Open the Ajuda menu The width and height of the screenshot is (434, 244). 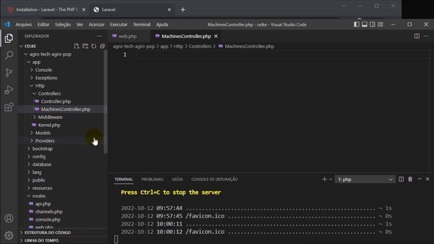coord(162,24)
